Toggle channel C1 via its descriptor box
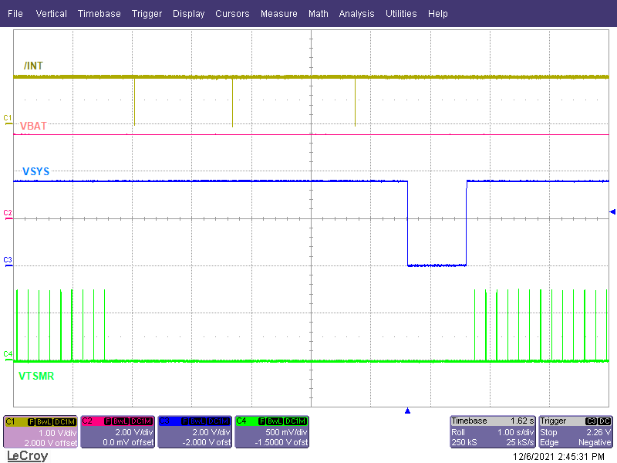 [40, 434]
